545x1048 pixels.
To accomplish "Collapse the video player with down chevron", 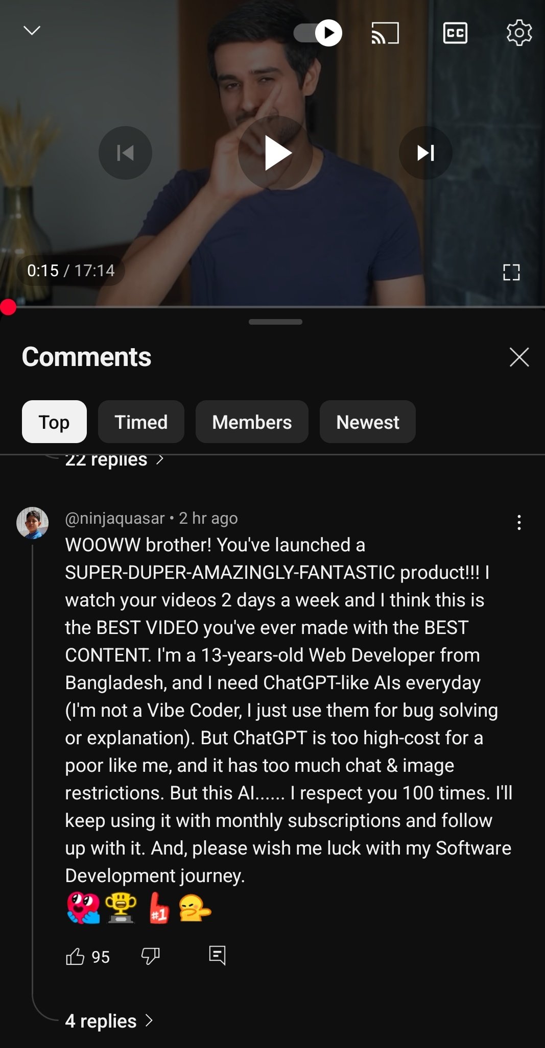I will [32, 31].
